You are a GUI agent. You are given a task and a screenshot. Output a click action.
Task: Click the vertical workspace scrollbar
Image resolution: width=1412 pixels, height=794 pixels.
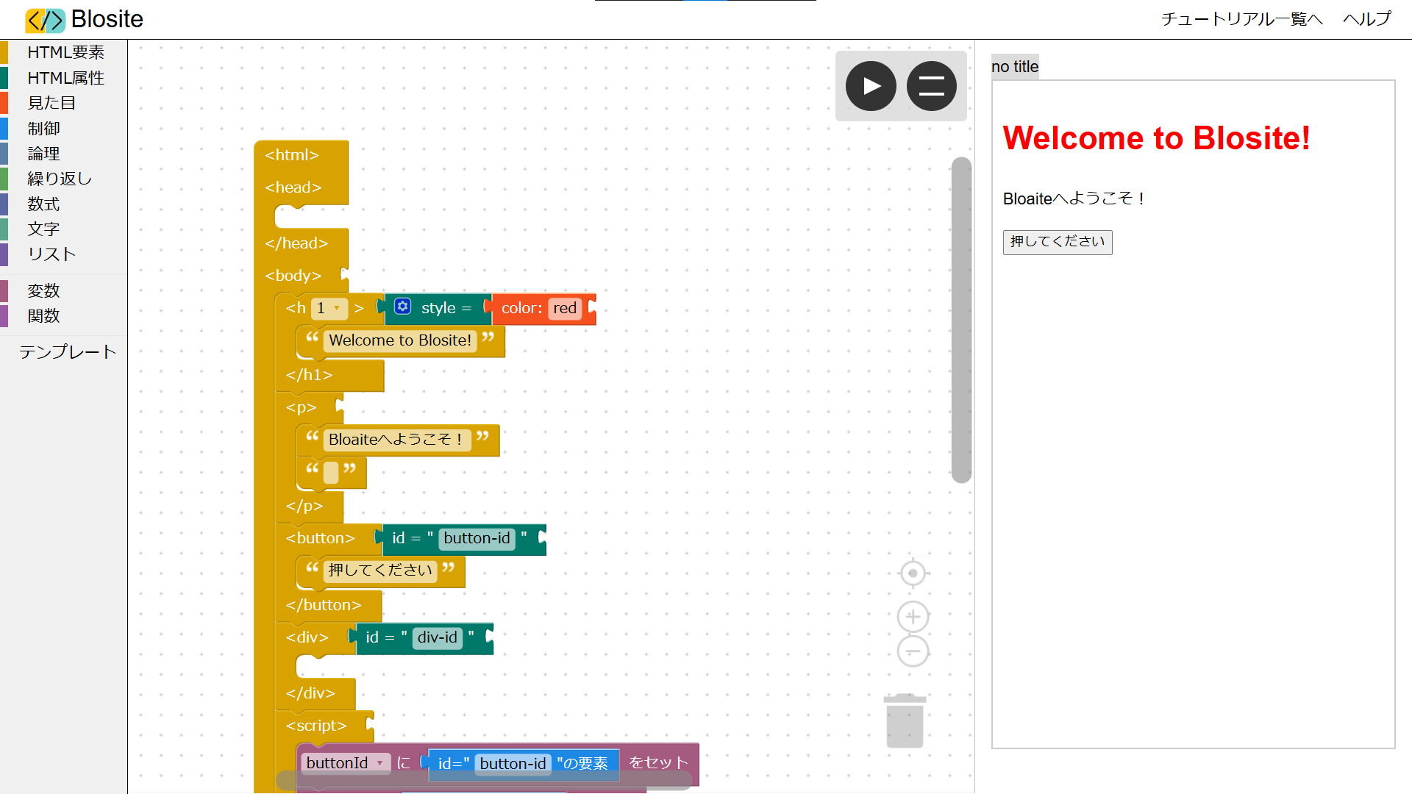tap(961, 320)
